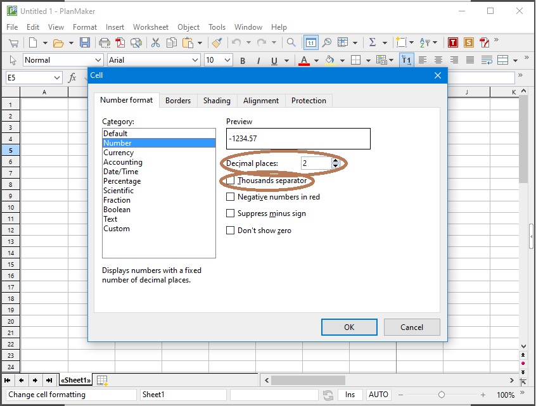Viewport: 536px width, 406px height.
Task: Click the Print icon
Action: (105, 42)
